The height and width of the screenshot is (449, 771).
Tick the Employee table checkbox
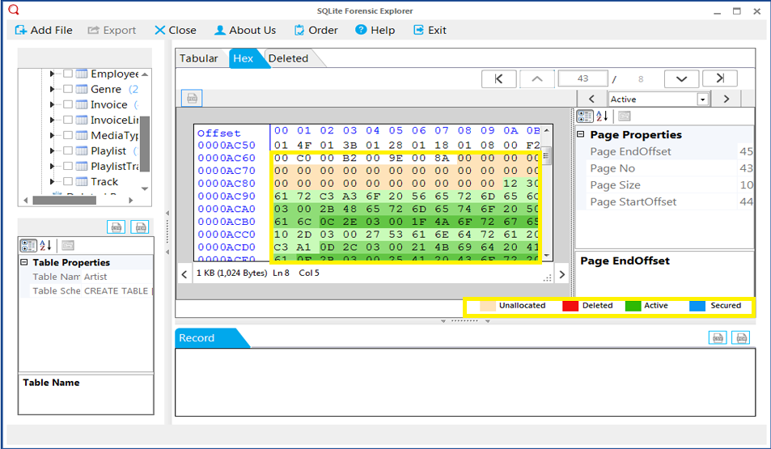coord(68,74)
